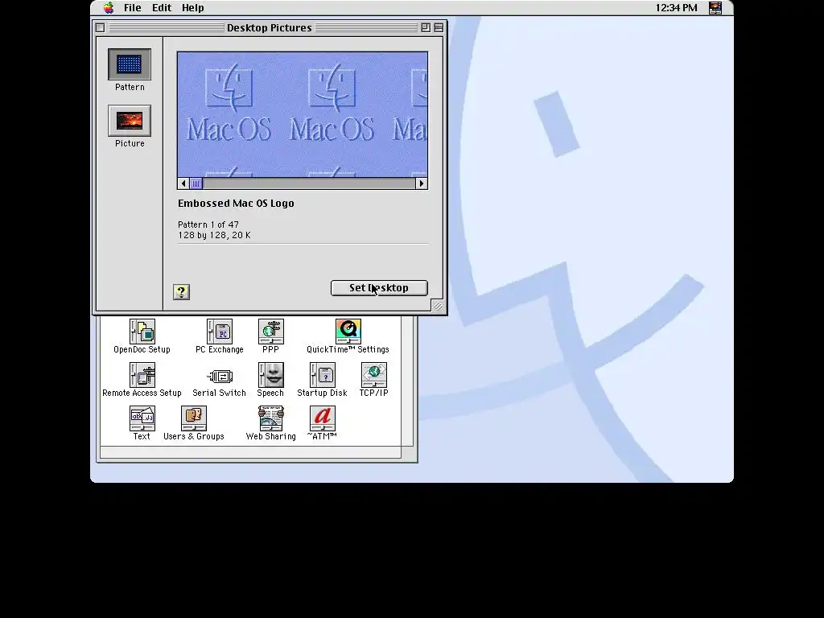Collapse the Desktop Pictures window shade
Viewport: 824px width, 618px height.
439,28
